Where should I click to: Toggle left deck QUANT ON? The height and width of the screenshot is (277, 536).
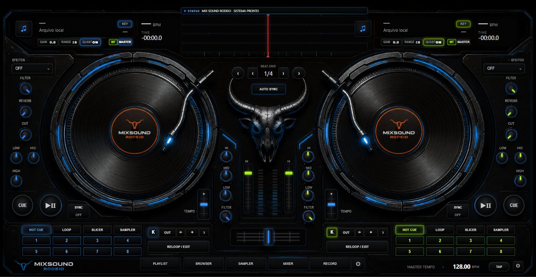[90, 42]
